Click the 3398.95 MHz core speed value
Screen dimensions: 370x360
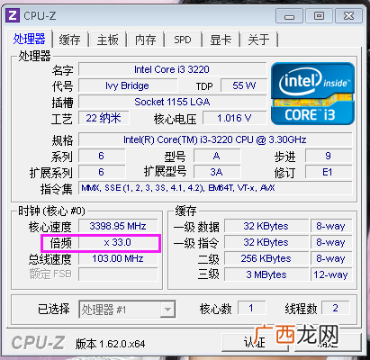[118, 226]
